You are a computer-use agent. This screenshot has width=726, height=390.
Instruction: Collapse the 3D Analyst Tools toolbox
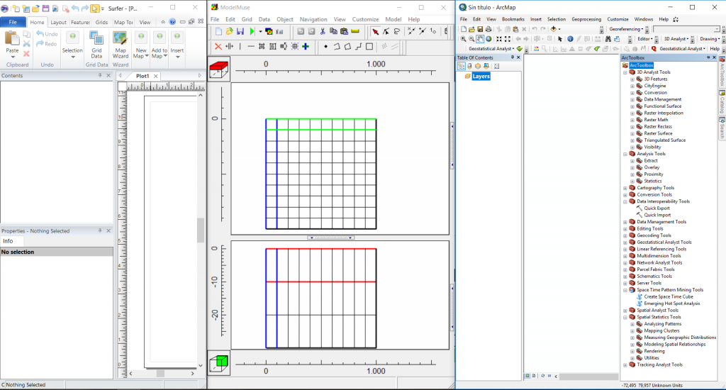[x=625, y=72]
